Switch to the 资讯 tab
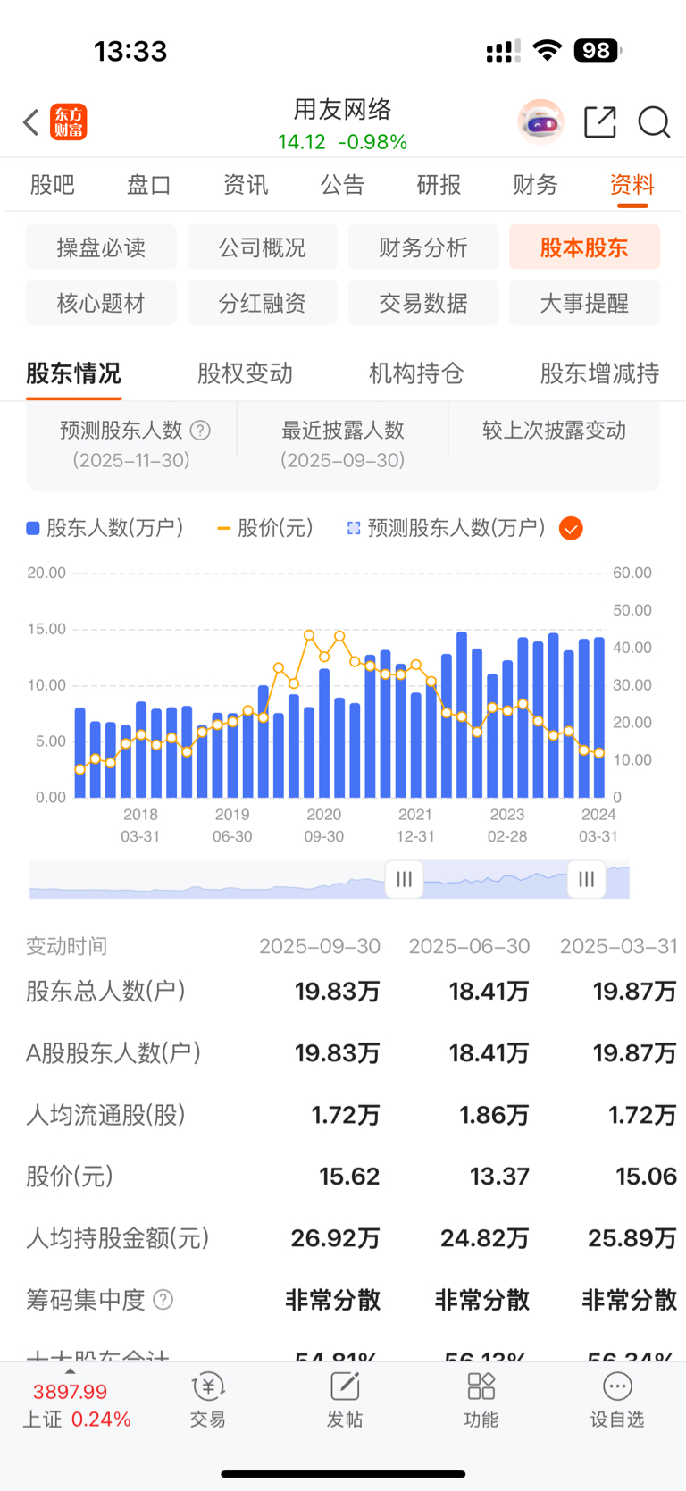 246,185
